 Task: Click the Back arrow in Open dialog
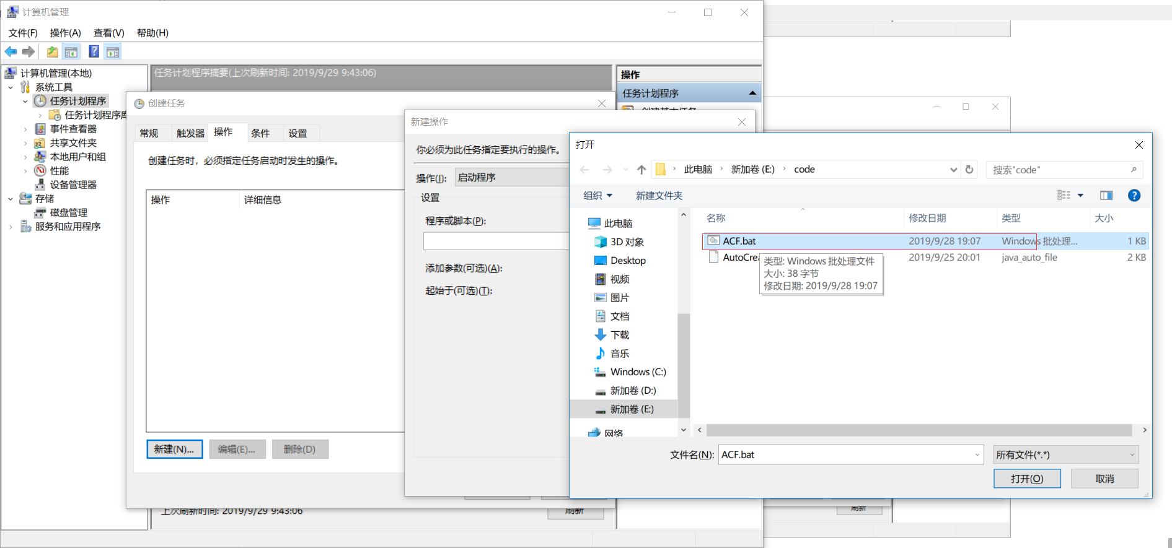[x=584, y=170]
